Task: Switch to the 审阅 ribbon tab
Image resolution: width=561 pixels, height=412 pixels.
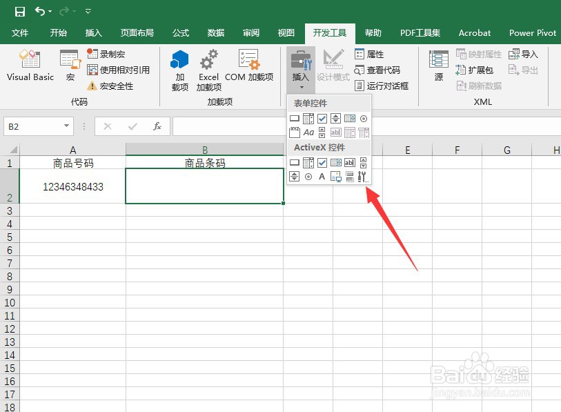Action: click(x=250, y=33)
